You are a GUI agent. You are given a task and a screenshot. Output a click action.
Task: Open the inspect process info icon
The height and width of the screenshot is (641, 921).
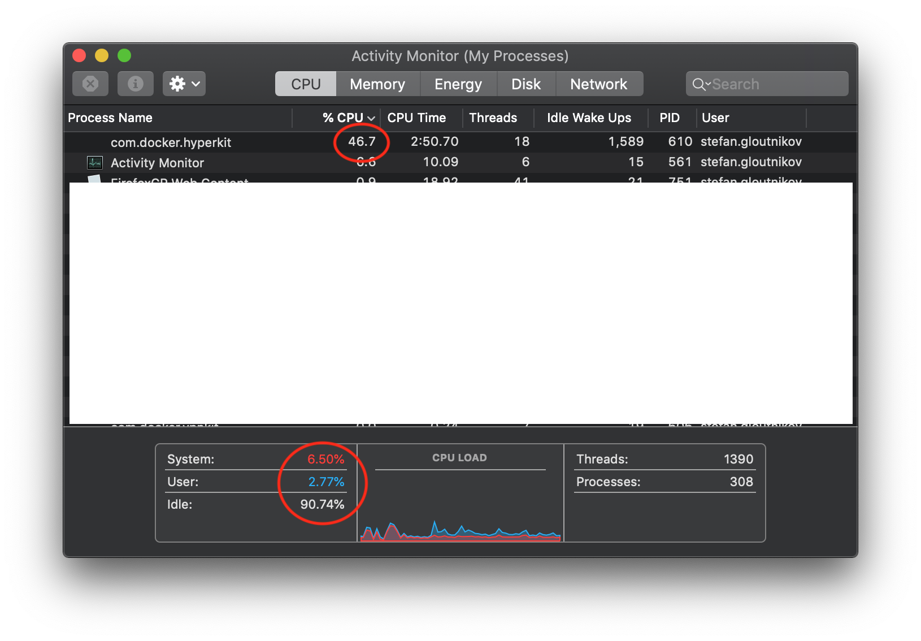(x=135, y=83)
